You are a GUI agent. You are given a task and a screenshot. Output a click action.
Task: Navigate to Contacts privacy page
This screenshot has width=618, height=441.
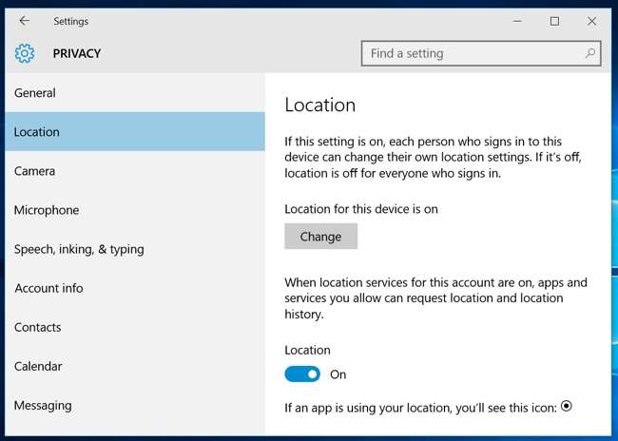point(38,327)
